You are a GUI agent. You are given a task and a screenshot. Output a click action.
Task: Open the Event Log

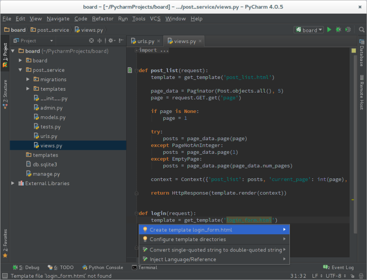(338, 267)
